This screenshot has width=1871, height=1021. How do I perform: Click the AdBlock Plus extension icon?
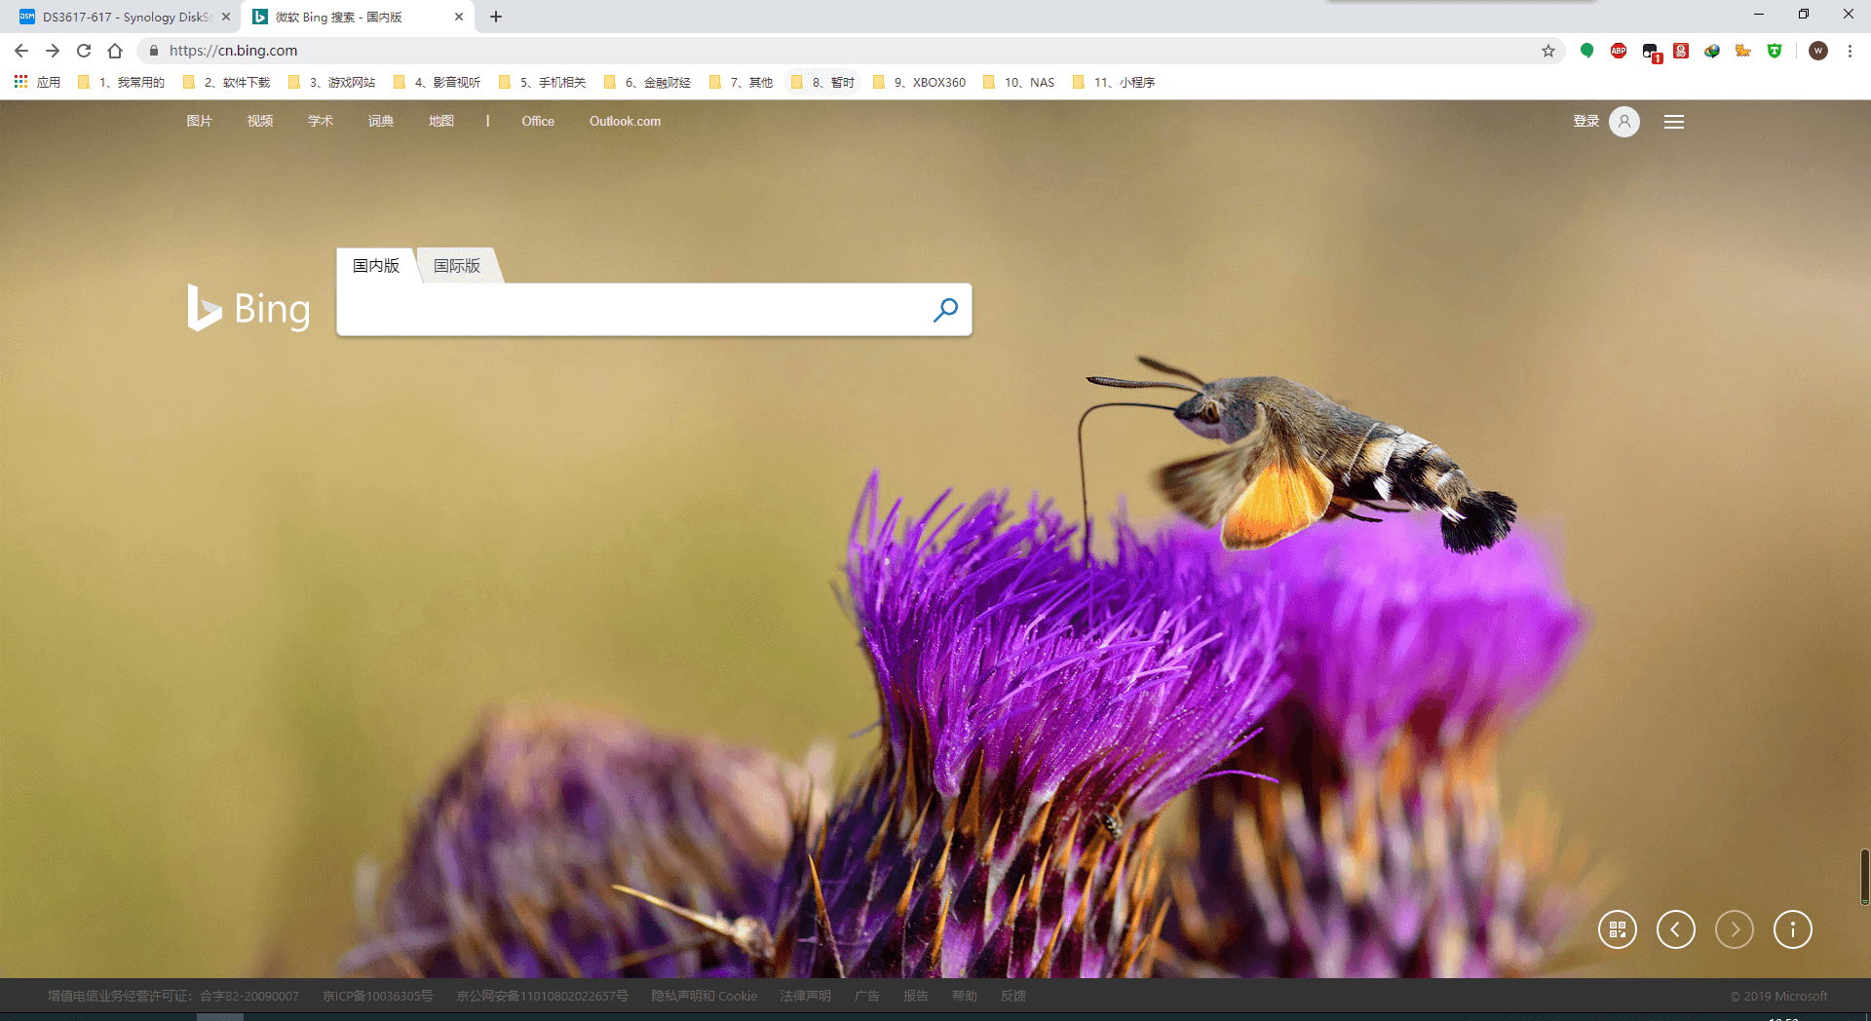pos(1619,51)
